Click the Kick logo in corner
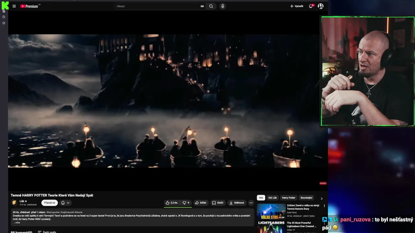415x233 pixels. pyautogui.click(x=5, y=5)
